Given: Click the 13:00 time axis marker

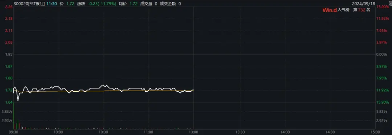Looking at the screenshot, I should point(194,132).
